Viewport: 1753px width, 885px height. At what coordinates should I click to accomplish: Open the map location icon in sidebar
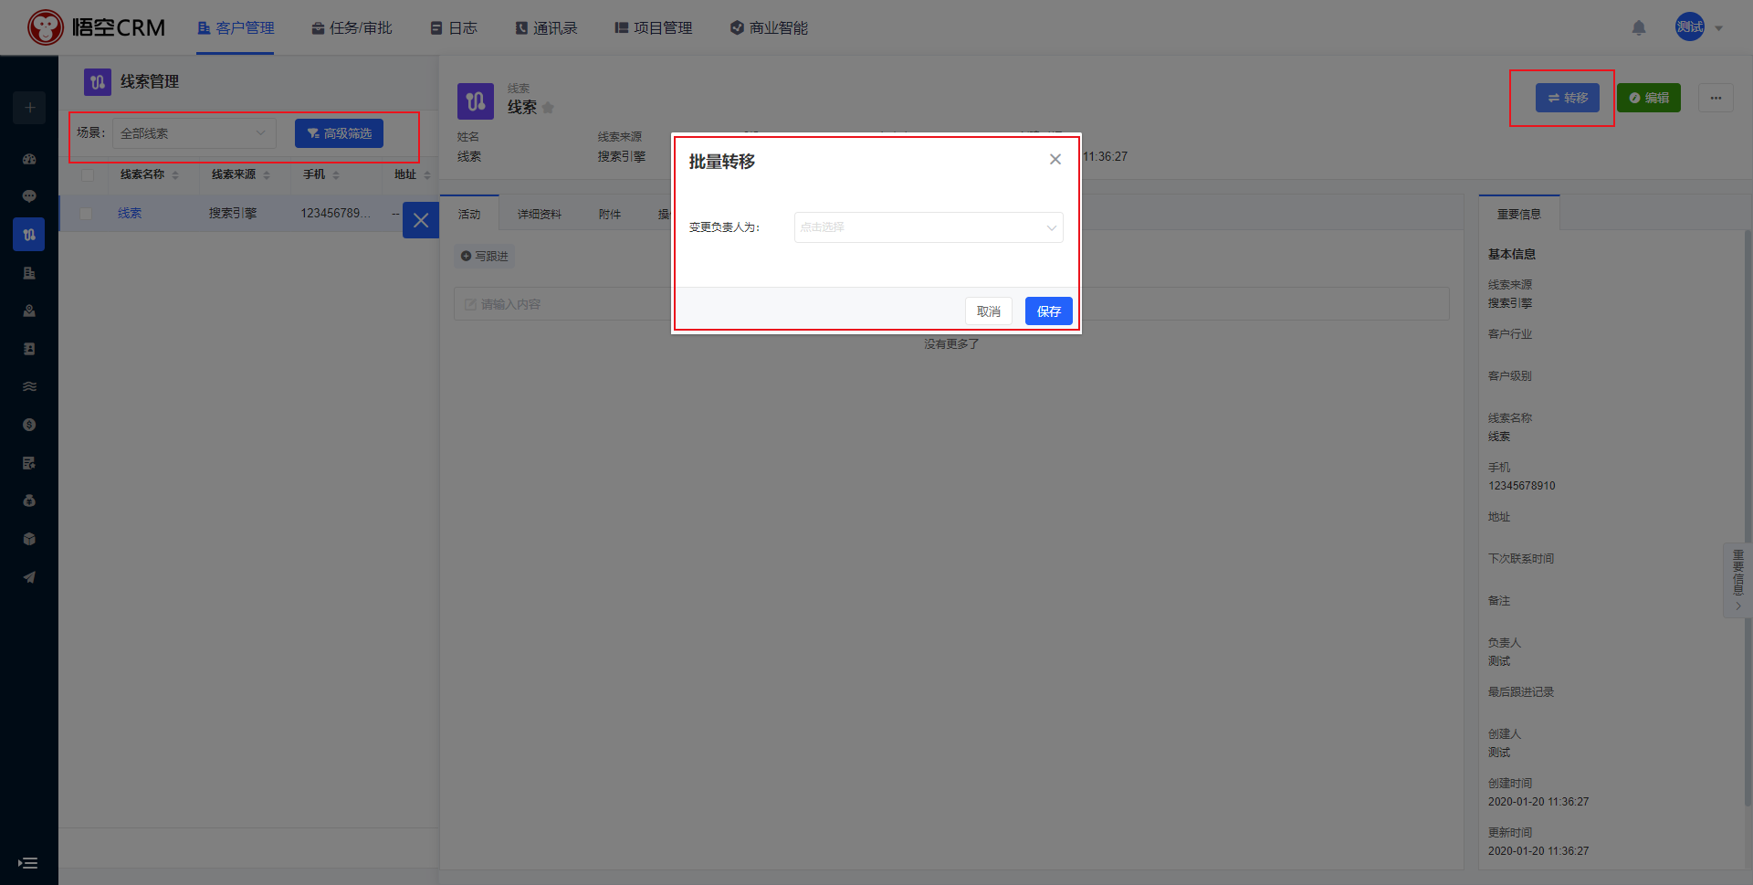click(29, 311)
